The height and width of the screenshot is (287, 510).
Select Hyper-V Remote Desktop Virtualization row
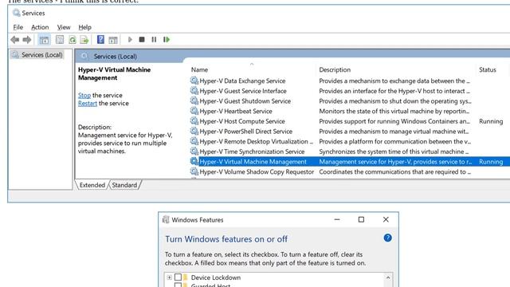click(349, 141)
